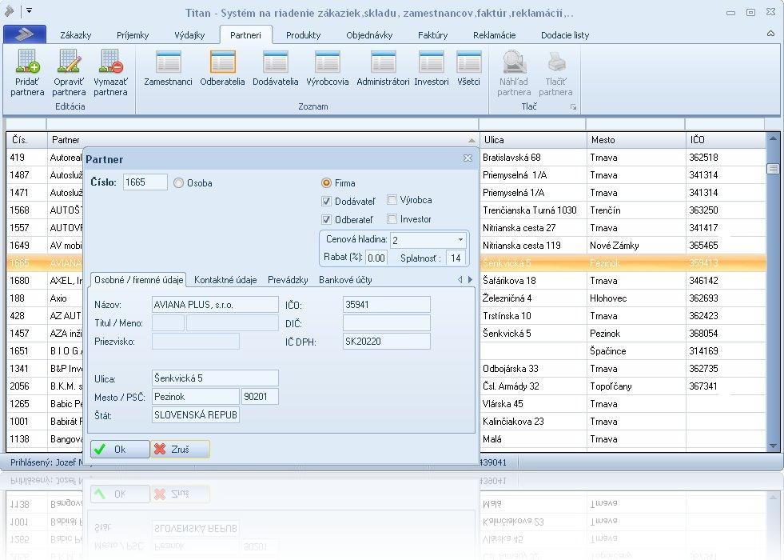Cancel the dialog with Zruš button
The height and width of the screenshot is (560, 784).
click(x=180, y=450)
